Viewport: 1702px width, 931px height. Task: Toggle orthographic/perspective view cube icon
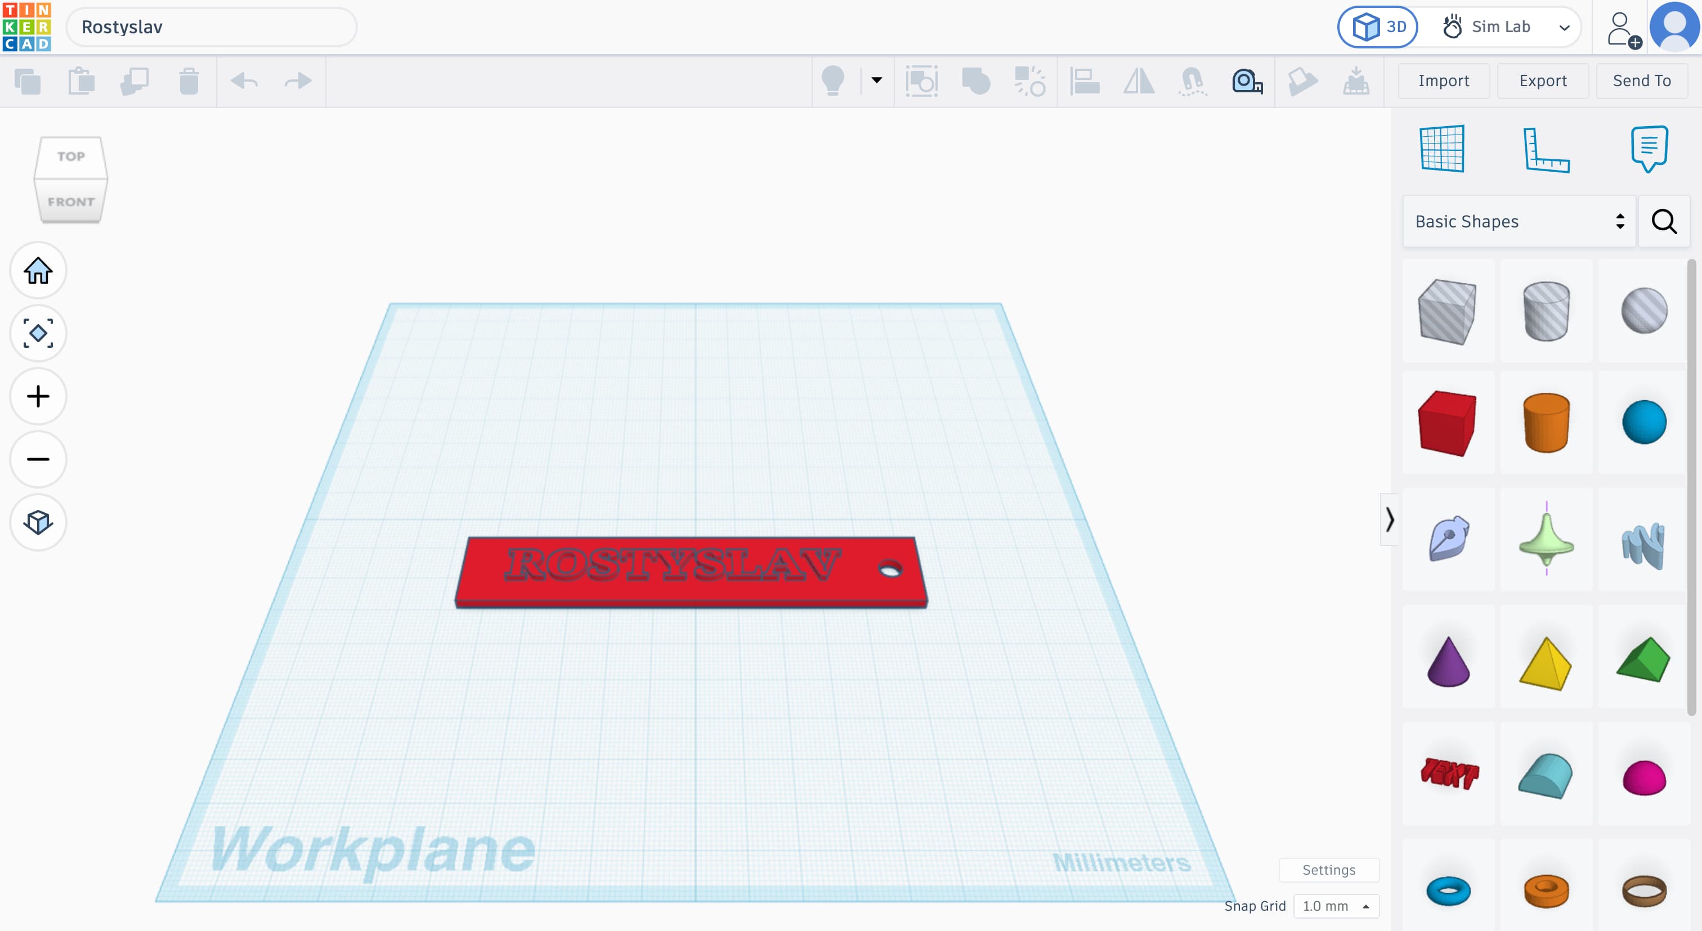click(38, 522)
